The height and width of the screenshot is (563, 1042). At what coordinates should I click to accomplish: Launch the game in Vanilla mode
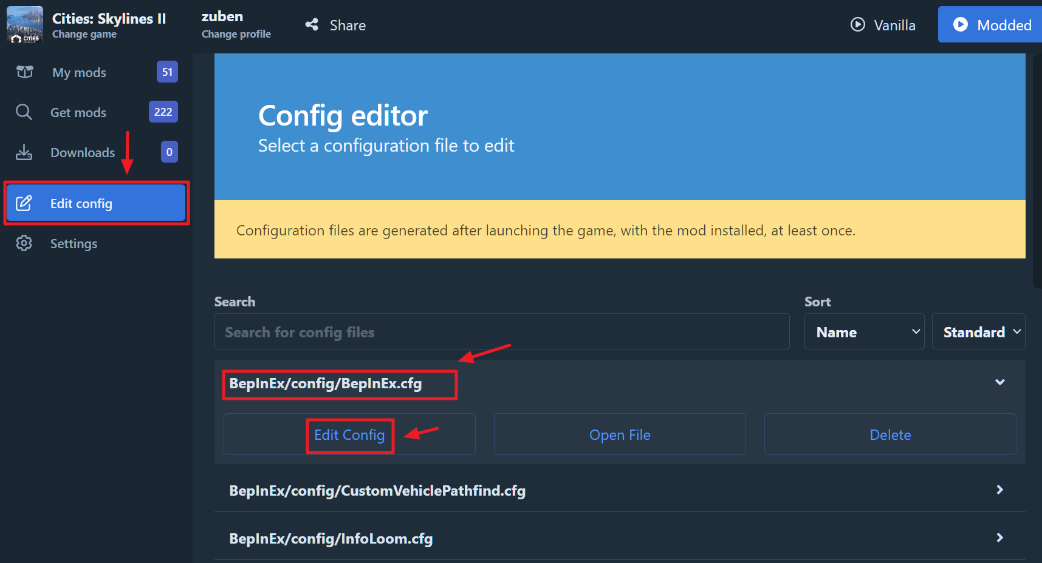point(883,25)
